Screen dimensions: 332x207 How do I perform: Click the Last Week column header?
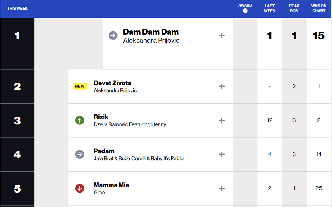(x=270, y=8)
